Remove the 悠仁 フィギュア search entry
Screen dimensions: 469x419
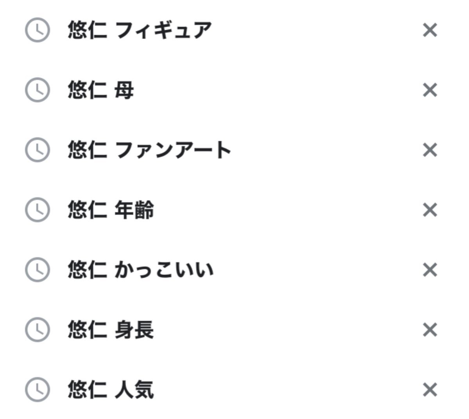click(x=430, y=30)
